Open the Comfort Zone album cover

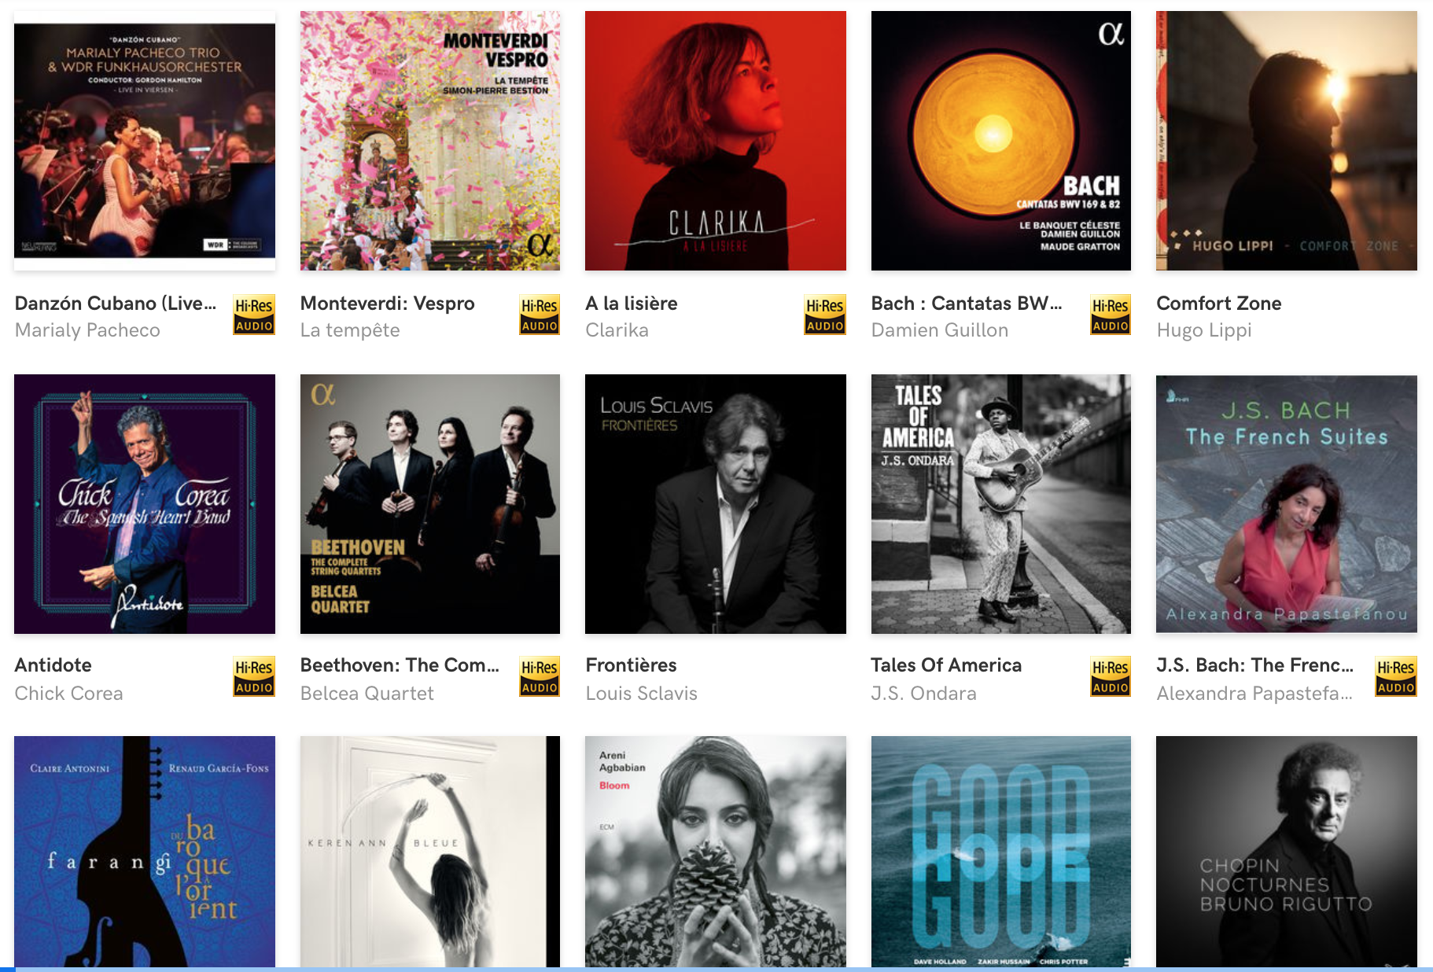tap(1287, 141)
